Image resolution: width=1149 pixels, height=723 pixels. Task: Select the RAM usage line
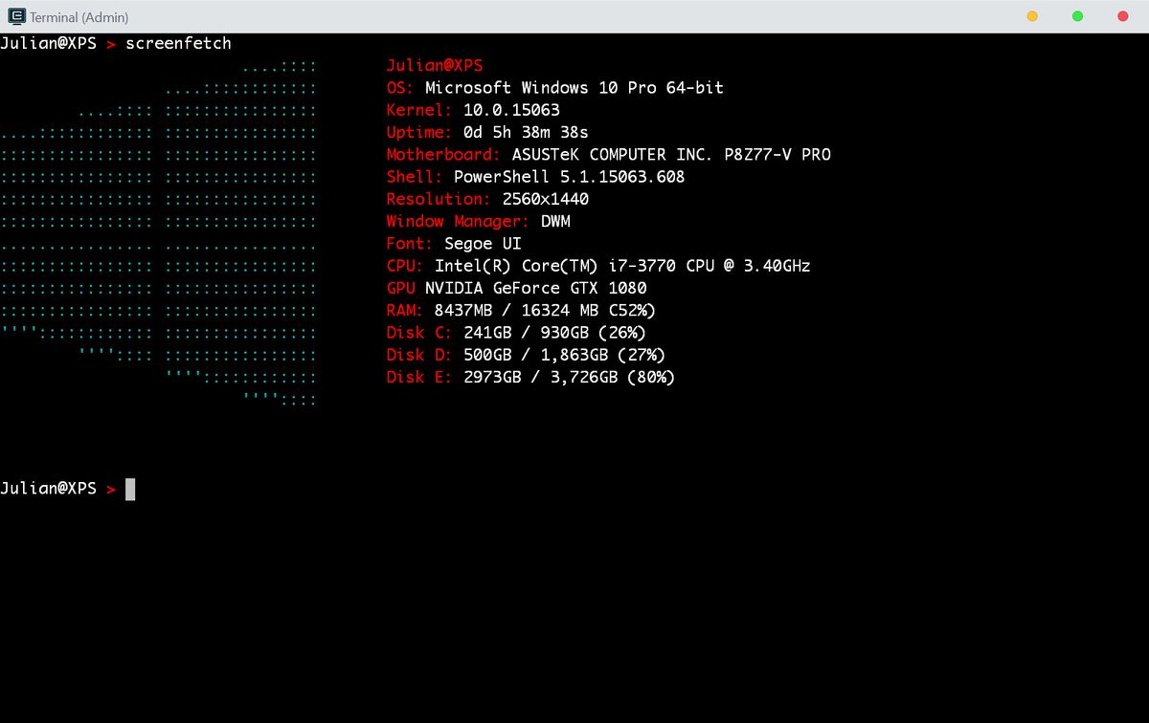(x=521, y=310)
